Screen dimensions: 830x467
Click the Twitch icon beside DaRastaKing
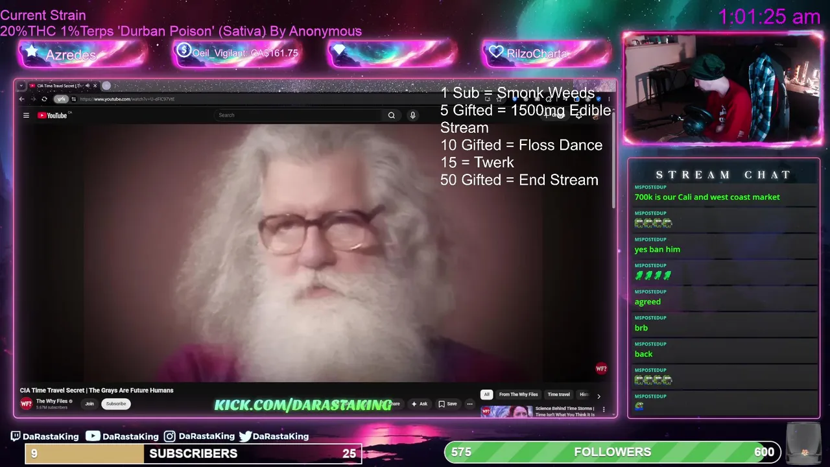click(16, 437)
